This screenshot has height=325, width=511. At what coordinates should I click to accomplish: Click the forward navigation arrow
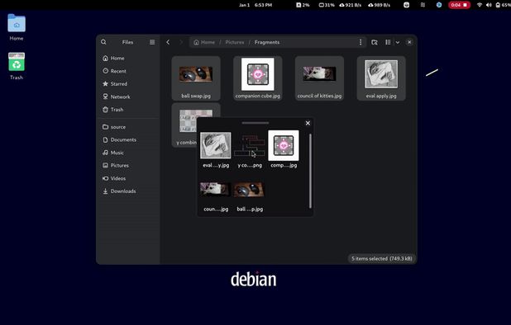[181, 42]
